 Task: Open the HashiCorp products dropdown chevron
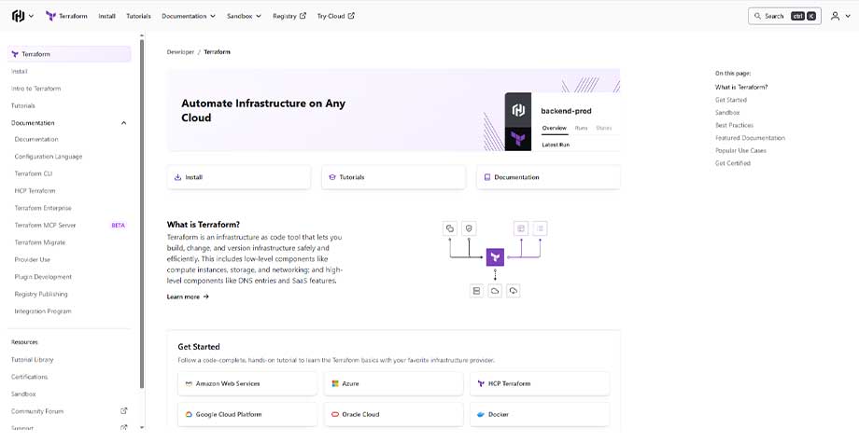click(x=31, y=17)
